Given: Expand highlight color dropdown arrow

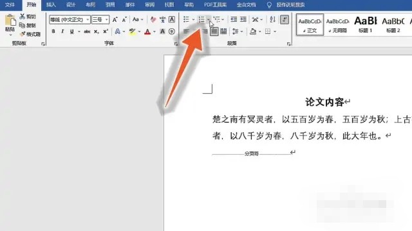Looking at the screenshot, I should pyautogui.click(x=139, y=31).
